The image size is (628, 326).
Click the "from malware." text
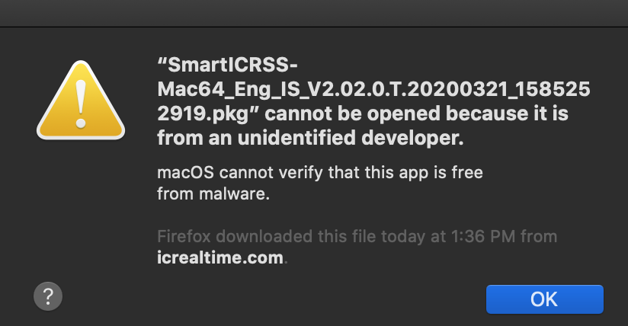213,193
